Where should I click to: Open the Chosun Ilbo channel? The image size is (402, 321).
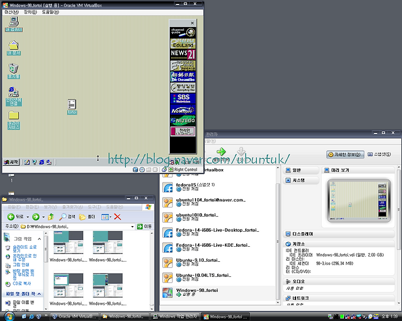[x=183, y=76]
